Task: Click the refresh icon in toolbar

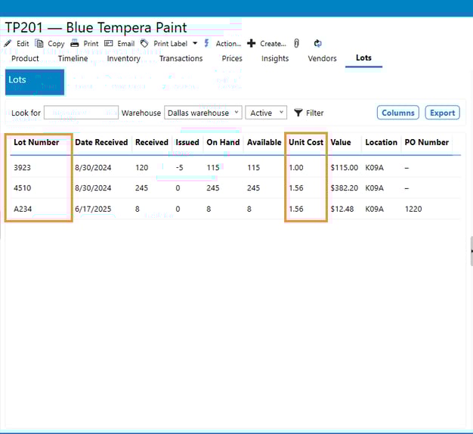Action: click(x=317, y=44)
